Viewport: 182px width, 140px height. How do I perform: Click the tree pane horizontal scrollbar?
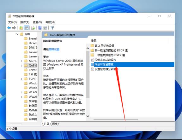[x=16, y=124]
